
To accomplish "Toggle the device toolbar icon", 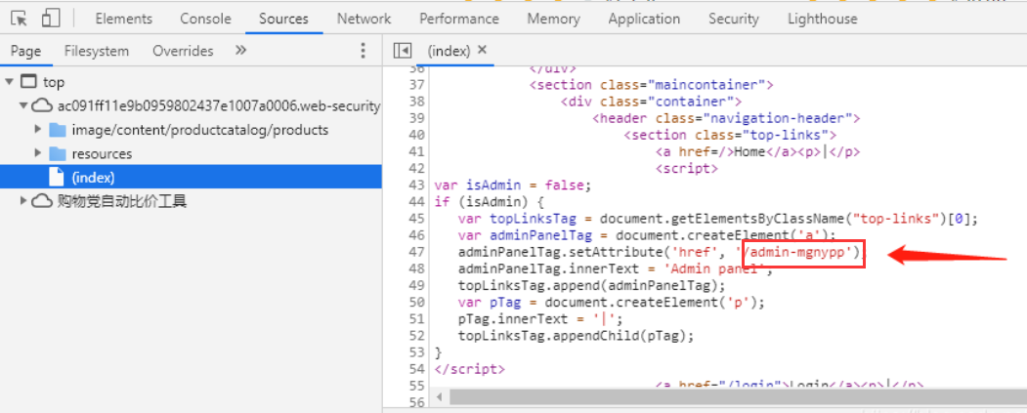I will pyautogui.click(x=51, y=19).
